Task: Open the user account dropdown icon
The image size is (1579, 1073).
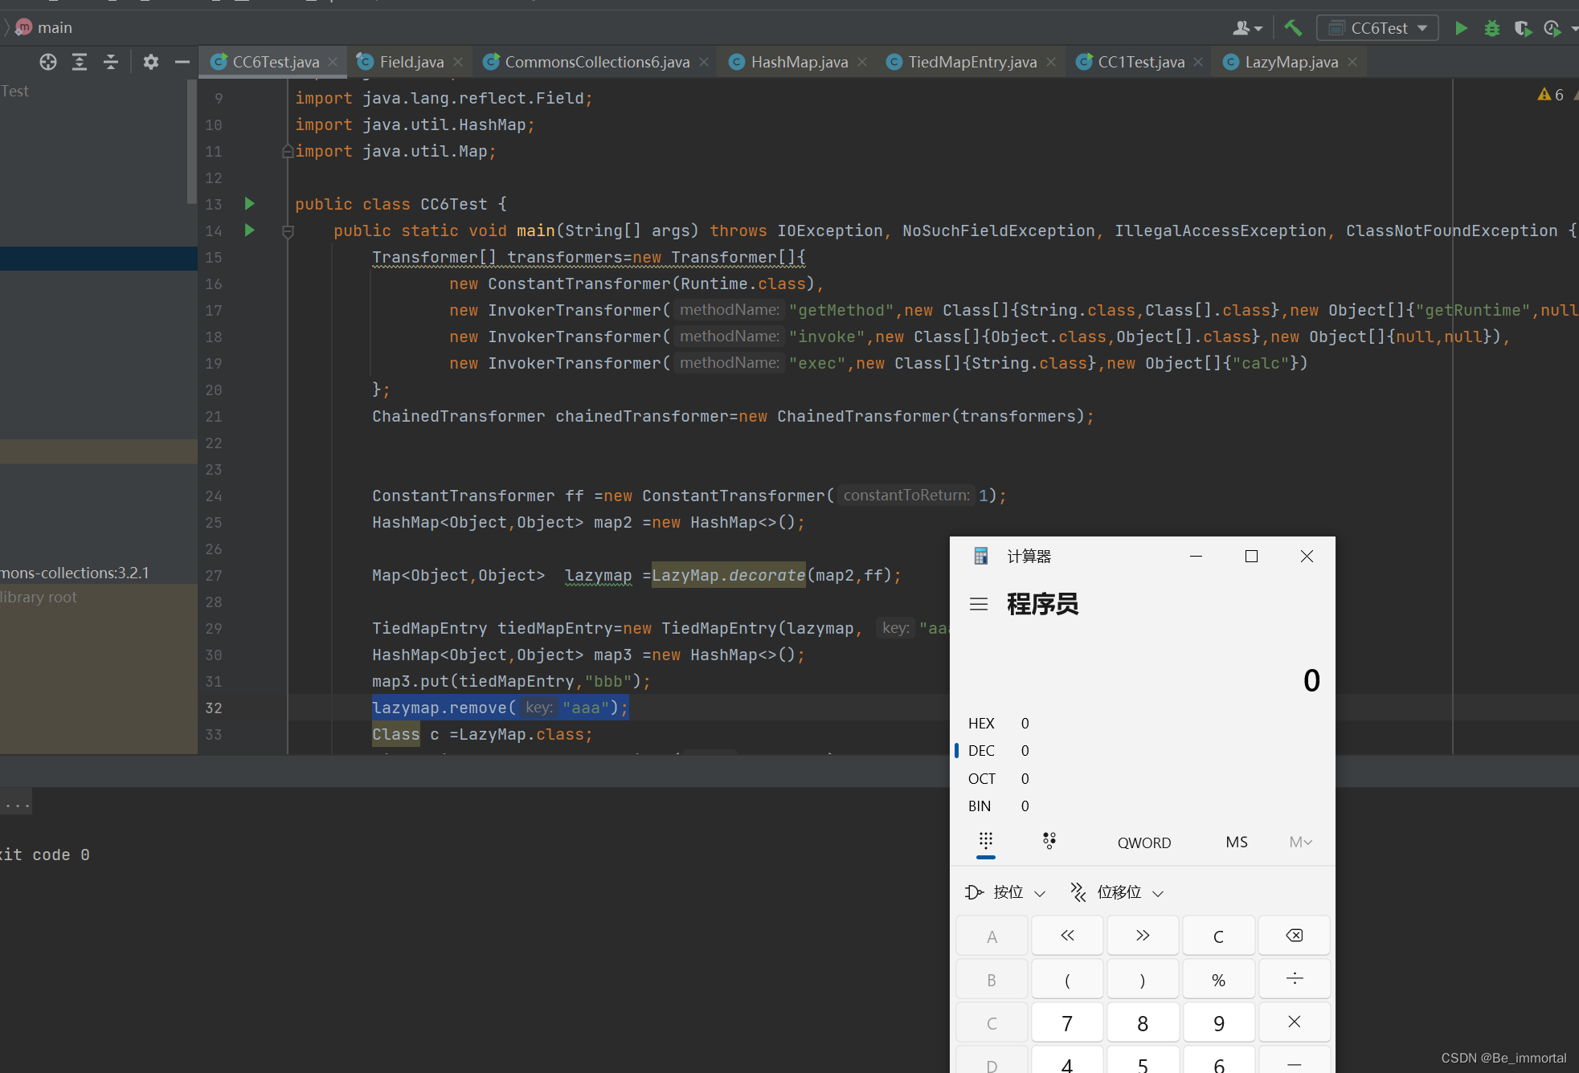Action: click(1247, 28)
